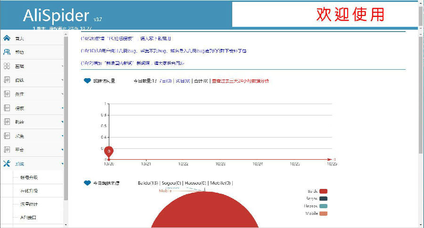Expand the third sidebar menu with grid icon
The image size is (424, 228).
[32, 66]
